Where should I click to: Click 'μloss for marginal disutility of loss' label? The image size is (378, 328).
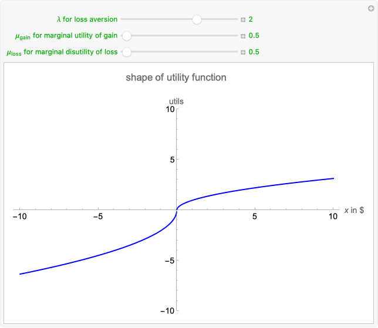tap(62, 52)
